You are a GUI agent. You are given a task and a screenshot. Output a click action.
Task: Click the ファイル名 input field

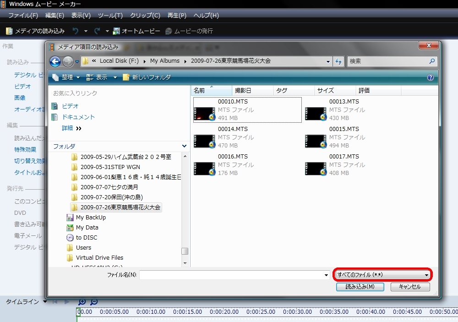coord(231,275)
